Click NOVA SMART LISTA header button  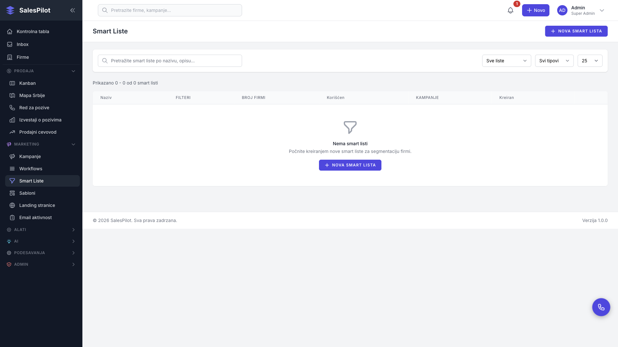[x=576, y=31]
